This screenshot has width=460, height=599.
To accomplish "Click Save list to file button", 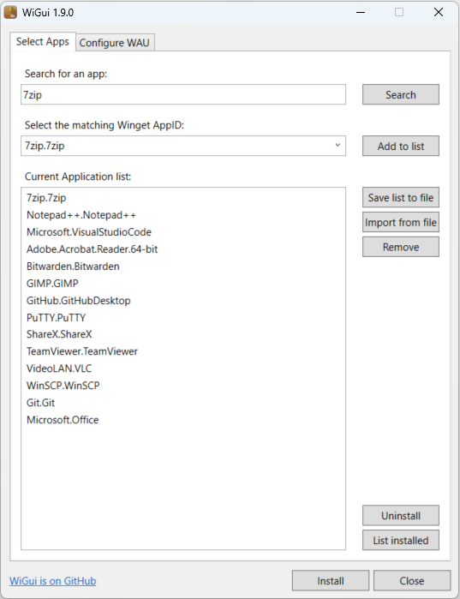I will click(400, 197).
